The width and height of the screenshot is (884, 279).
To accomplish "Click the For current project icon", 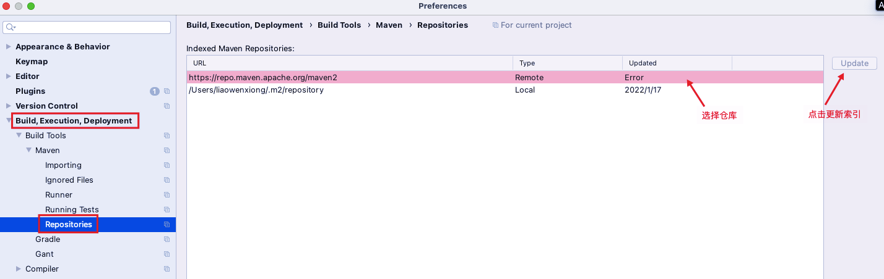I will pyautogui.click(x=495, y=25).
